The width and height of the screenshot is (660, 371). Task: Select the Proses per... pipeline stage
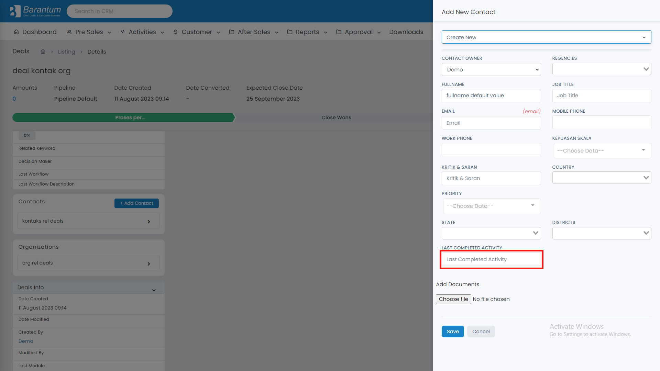point(124,117)
